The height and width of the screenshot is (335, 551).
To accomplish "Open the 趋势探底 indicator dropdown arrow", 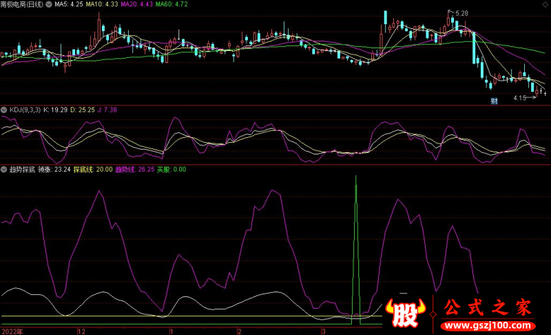I will pyautogui.click(x=4, y=169).
